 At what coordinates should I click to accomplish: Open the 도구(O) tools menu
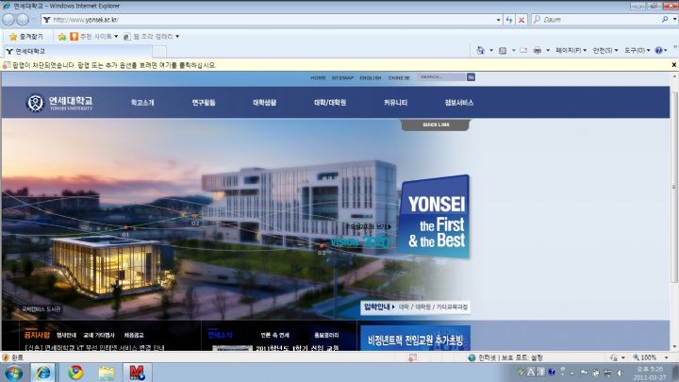pyautogui.click(x=637, y=51)
